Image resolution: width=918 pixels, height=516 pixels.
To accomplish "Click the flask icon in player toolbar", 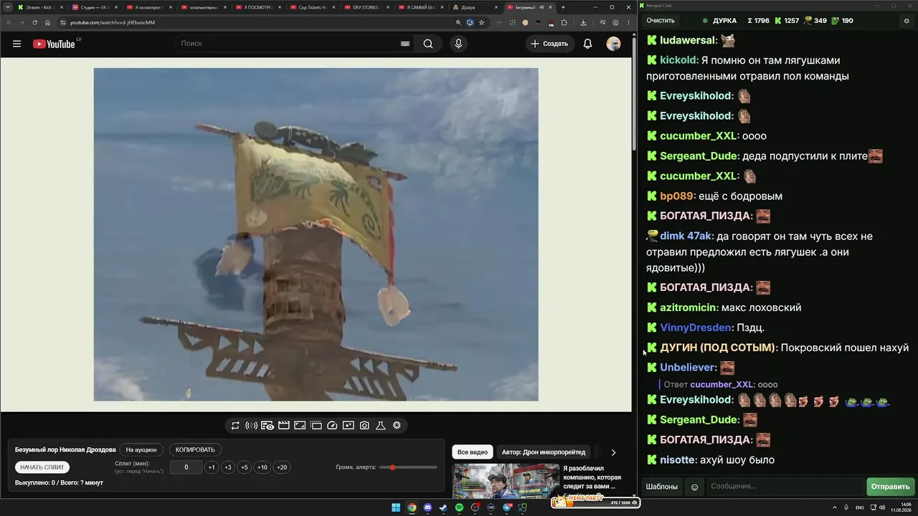I will click(381, 426).
